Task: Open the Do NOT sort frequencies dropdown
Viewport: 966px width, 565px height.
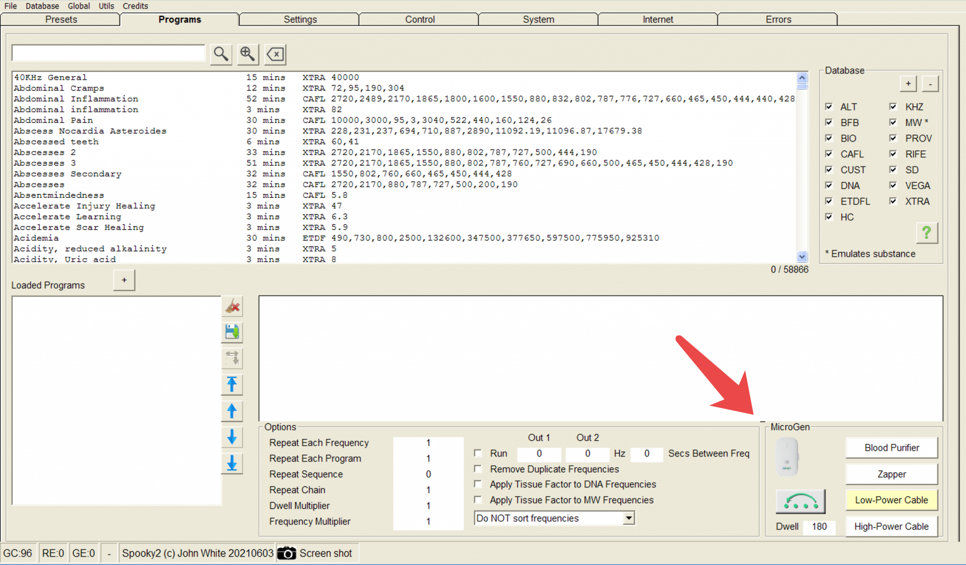Action: tap(628, 518)
